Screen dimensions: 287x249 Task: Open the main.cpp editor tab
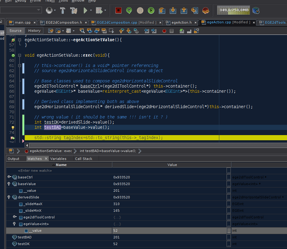point(23,22)
